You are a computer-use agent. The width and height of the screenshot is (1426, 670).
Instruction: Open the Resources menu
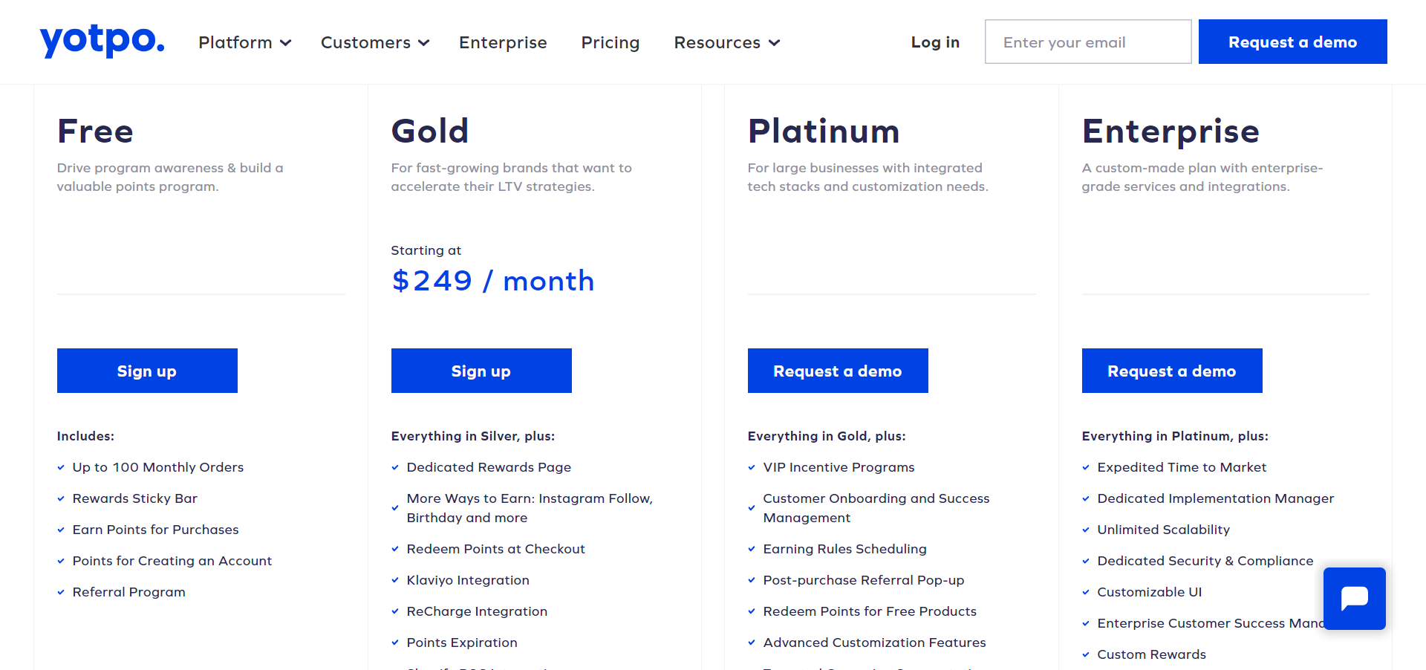coord(726,42)
